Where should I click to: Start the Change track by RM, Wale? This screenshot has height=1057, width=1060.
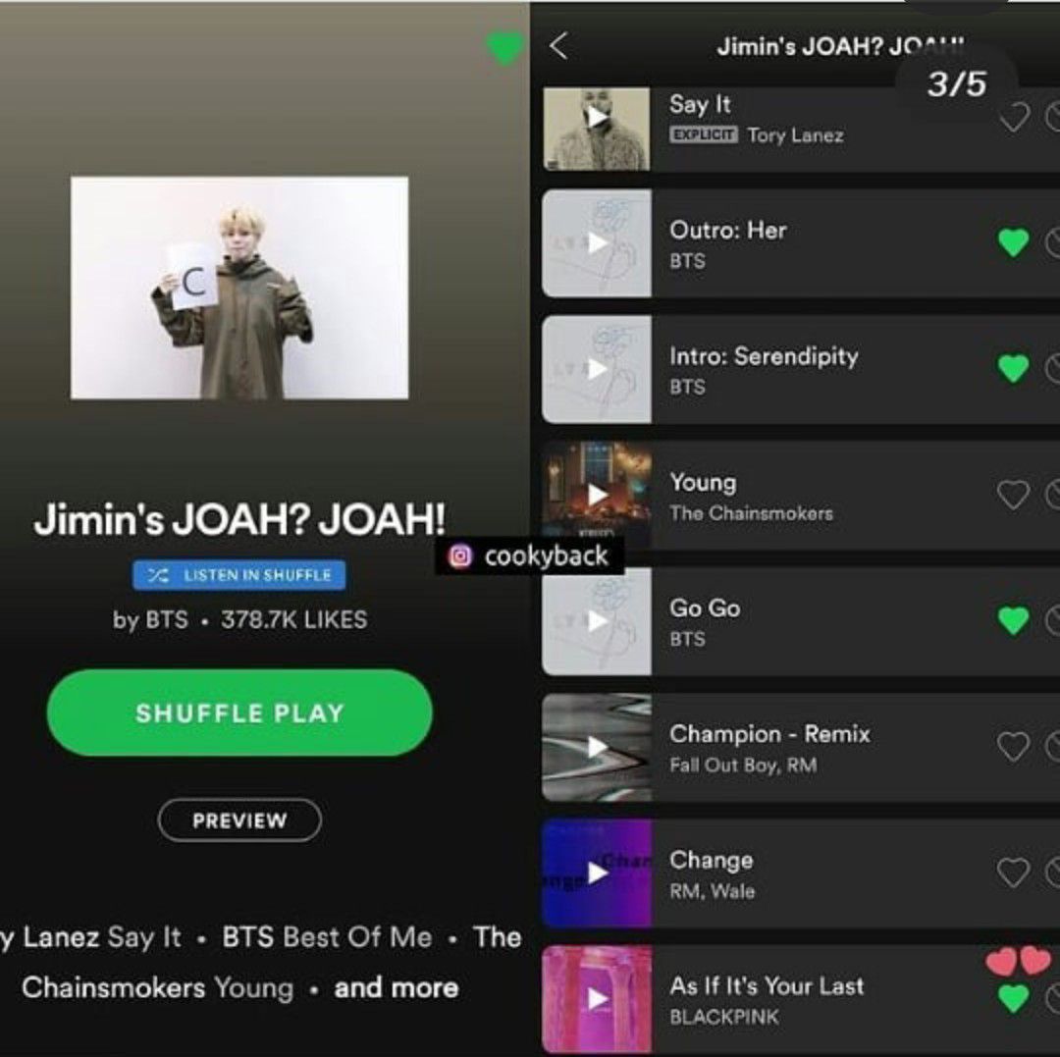[x=597, y=873]
